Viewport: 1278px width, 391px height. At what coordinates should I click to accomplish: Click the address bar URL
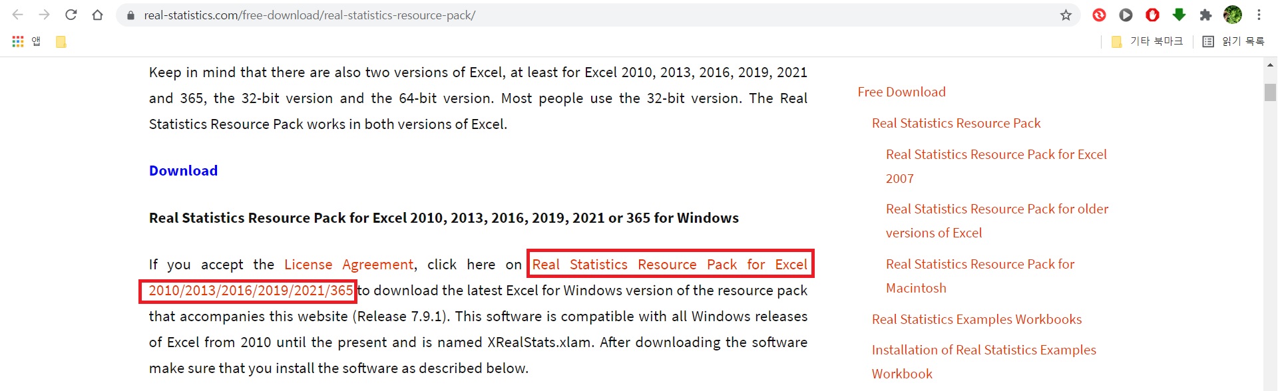pos(310,15)
